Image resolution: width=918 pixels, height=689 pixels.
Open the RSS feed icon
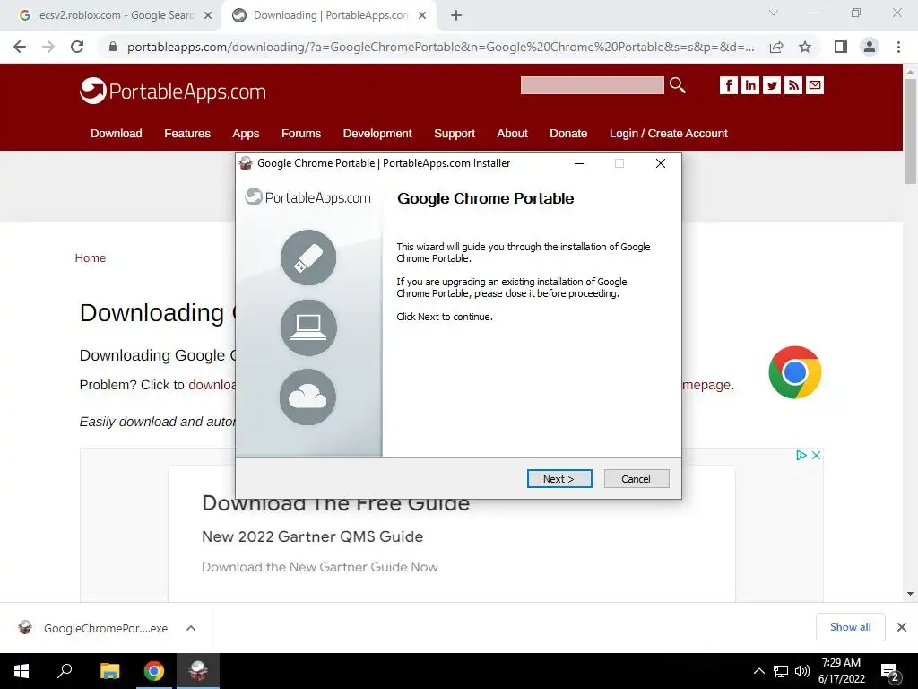pyautogui.click(x=793, y=85)
